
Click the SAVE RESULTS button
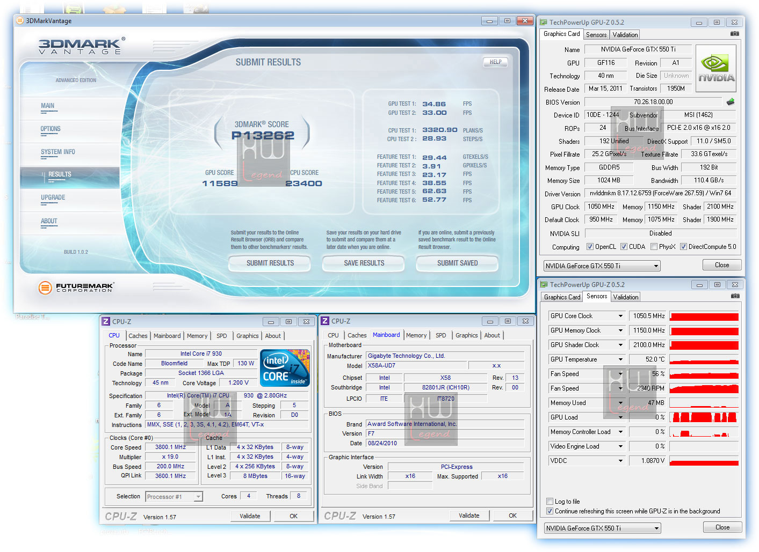[x=364, y=263]
